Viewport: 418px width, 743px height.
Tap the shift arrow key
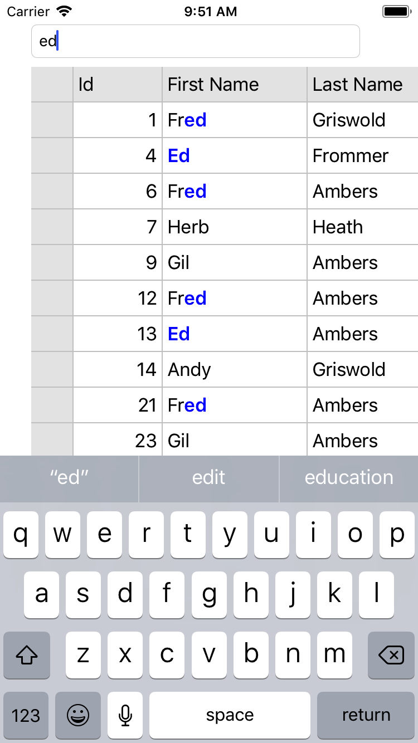tap(27, 656)
